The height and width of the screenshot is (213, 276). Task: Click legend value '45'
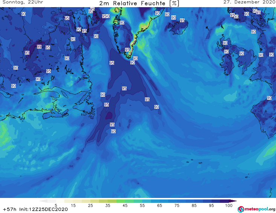(x=125, y=205)
